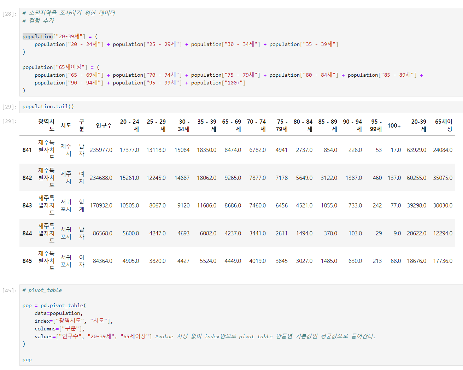Click the 137.0 cell in row 842
Image resolution: width=463 pixels, height=370 pixels.
(x=394, y=178)
